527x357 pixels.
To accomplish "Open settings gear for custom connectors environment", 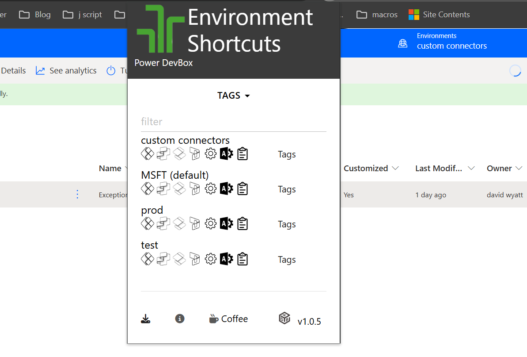I will point(211,154).
